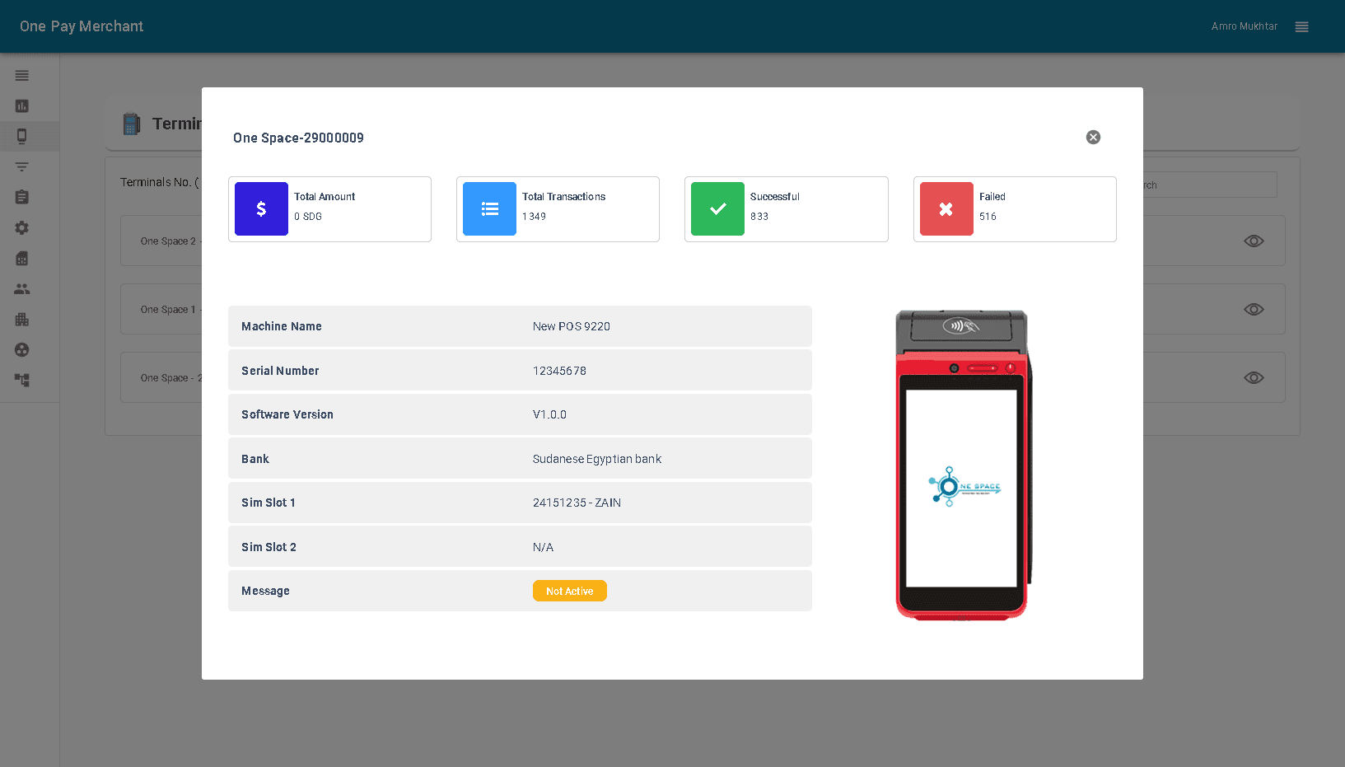Open the clipboard reports section
Viewport: 1345px width, 767px height.
coord(21,197)
